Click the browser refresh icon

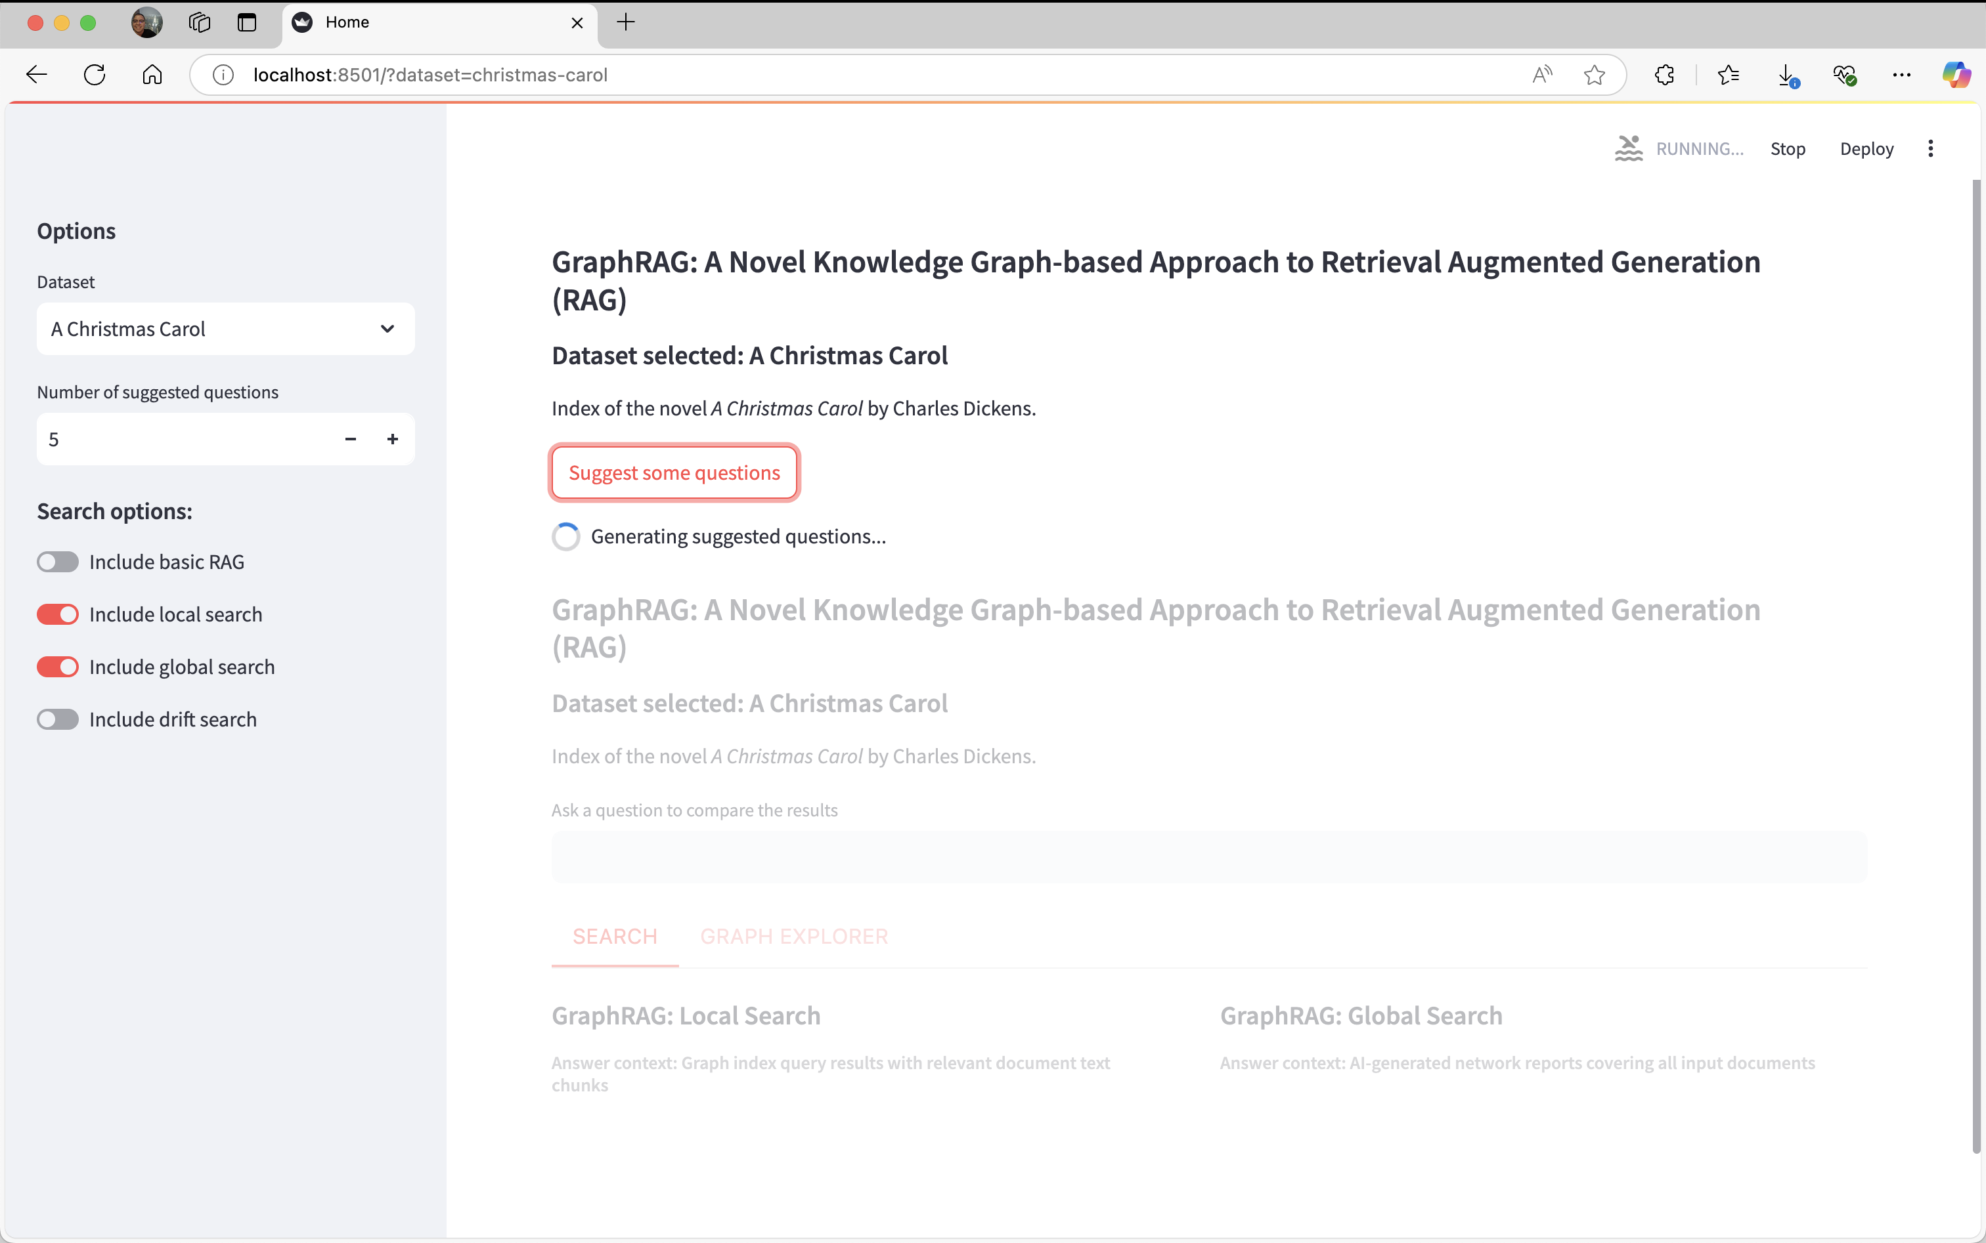click(x=95, y=75)
